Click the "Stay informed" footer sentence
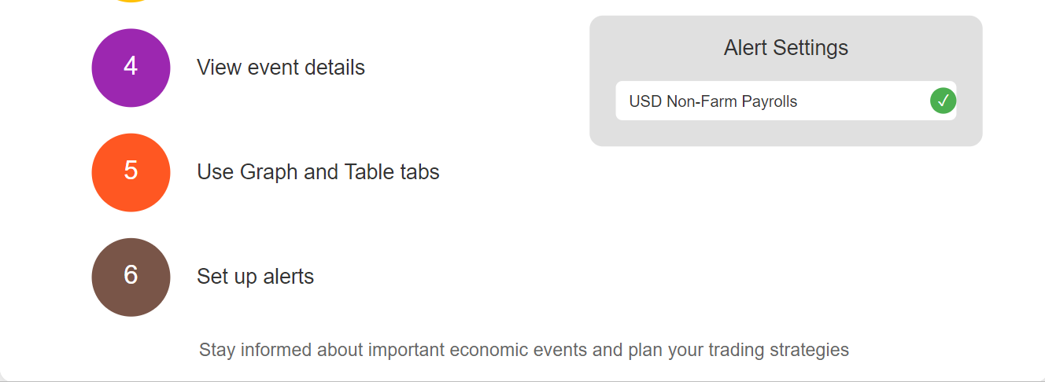 click(x=524, y=350)
